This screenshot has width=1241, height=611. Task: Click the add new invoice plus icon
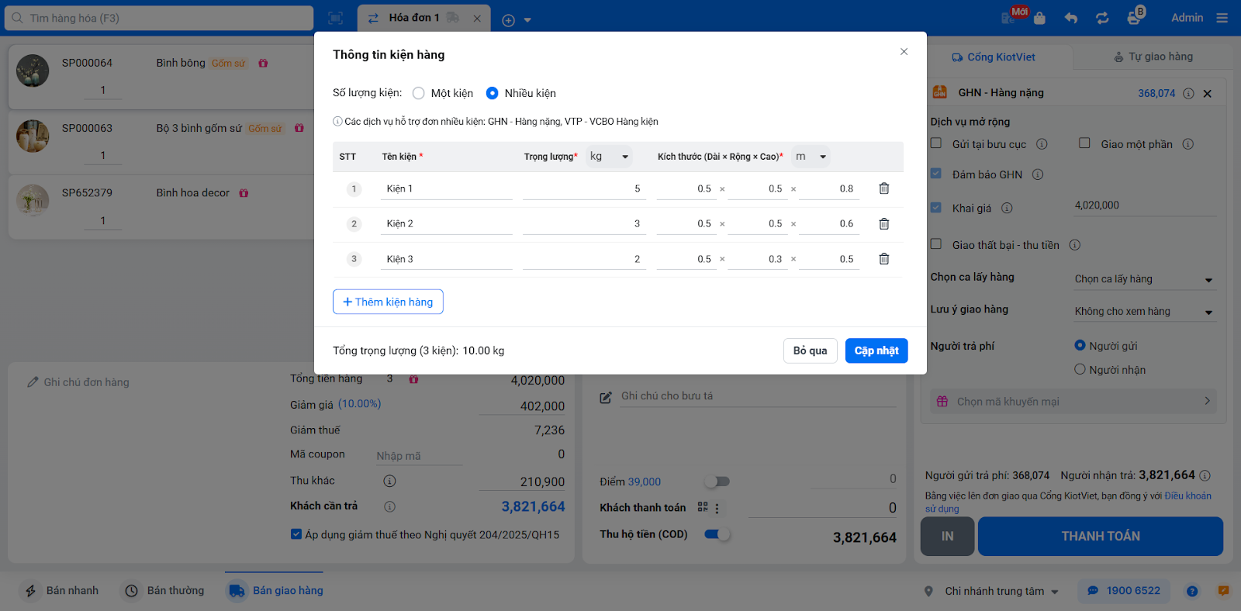click(x=509, y=20)
